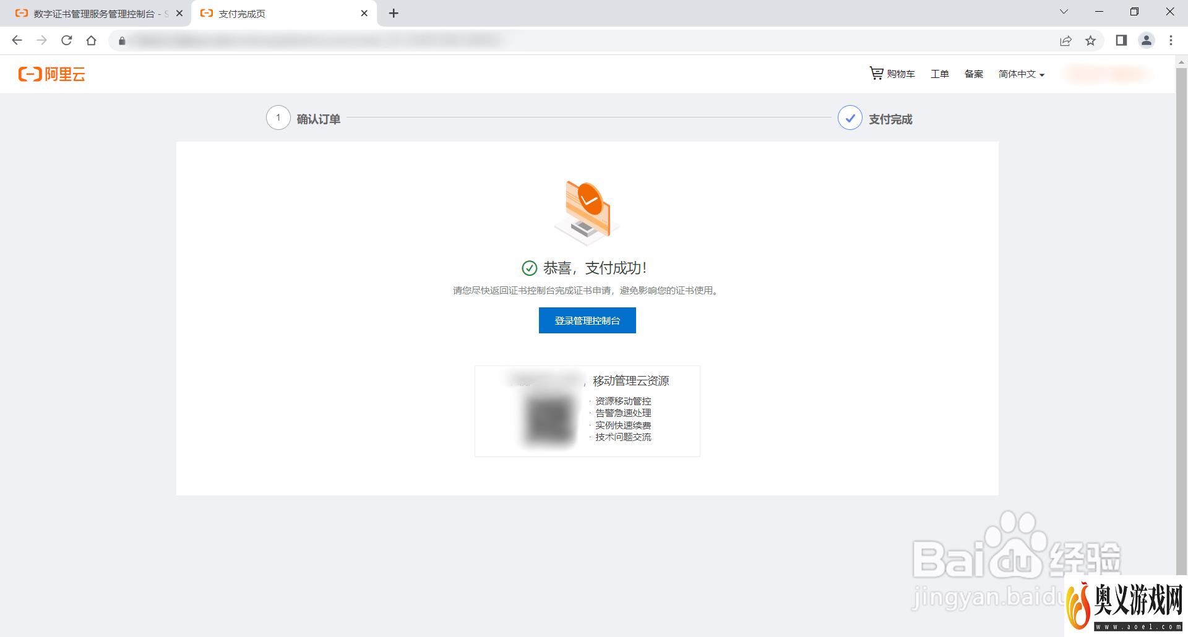The width and height of the screenshot is (1188, 637).
Task: Click 支付完成 step label
Action: point(890,119)
